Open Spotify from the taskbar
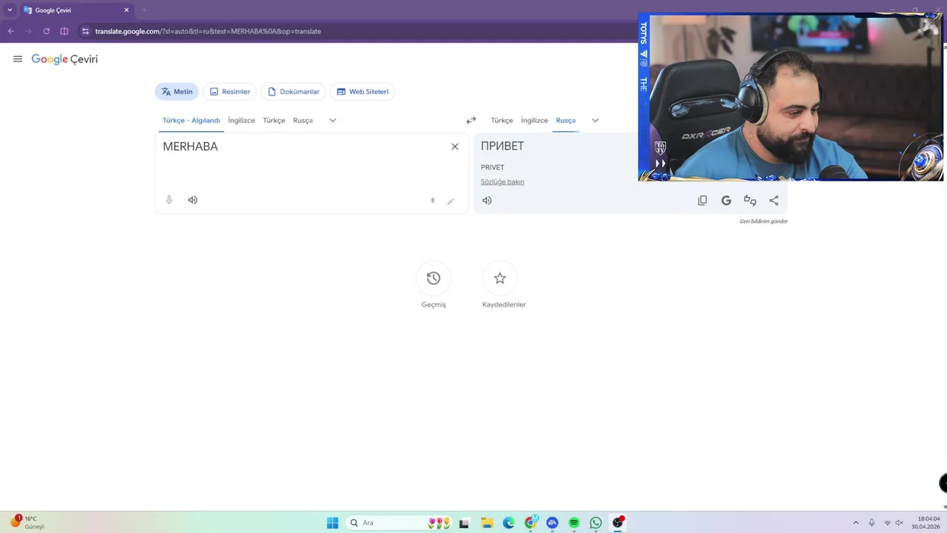Screen dimensions: 947x533 coord(574,523)
